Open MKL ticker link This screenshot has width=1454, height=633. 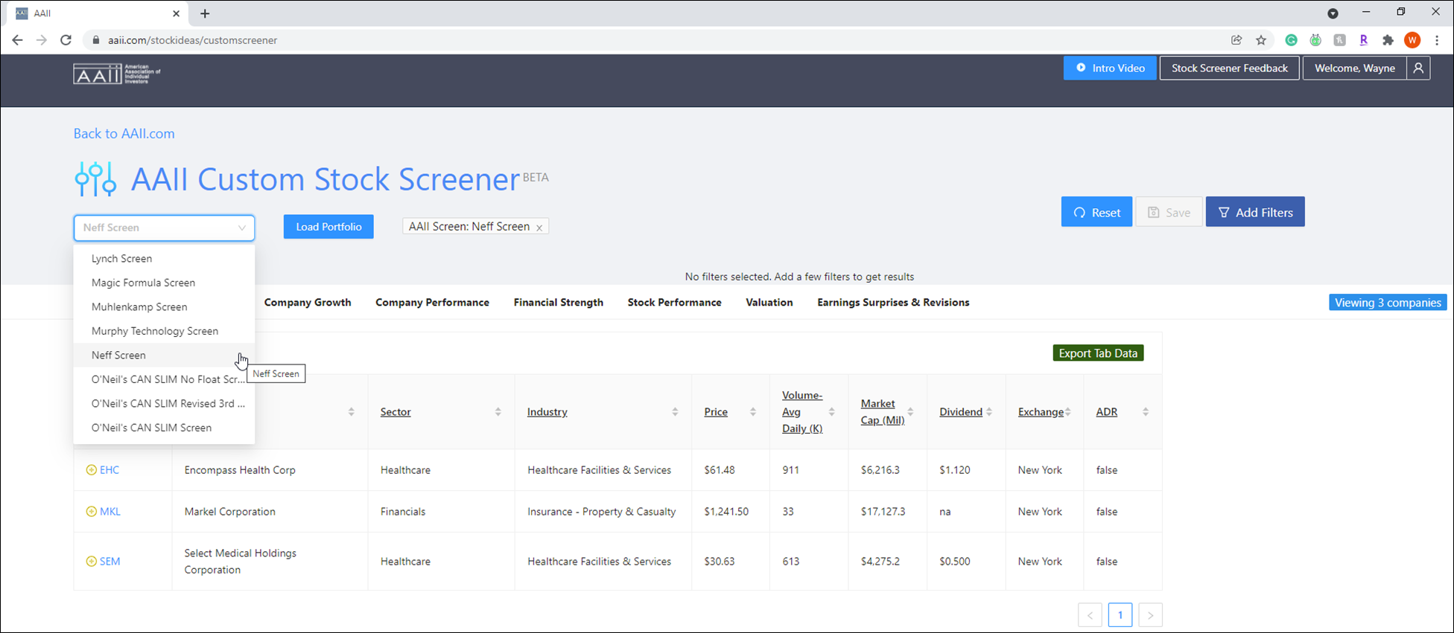tap(110, 512)
